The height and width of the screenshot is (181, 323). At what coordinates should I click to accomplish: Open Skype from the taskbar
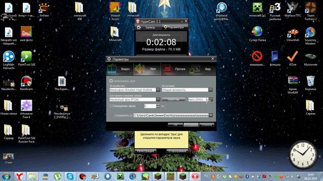point(70,176)
